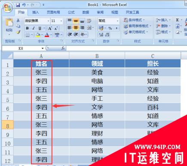Decrease decimal places

[107, 35]
